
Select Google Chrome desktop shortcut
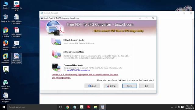(6, 32)
